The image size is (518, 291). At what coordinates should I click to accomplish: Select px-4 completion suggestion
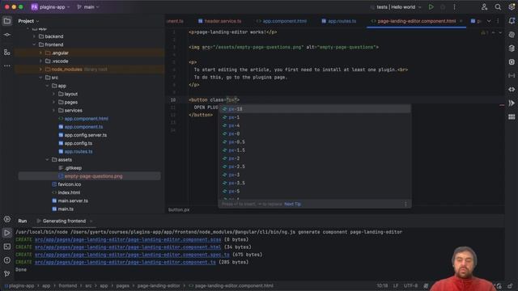[x=315, y=126]
